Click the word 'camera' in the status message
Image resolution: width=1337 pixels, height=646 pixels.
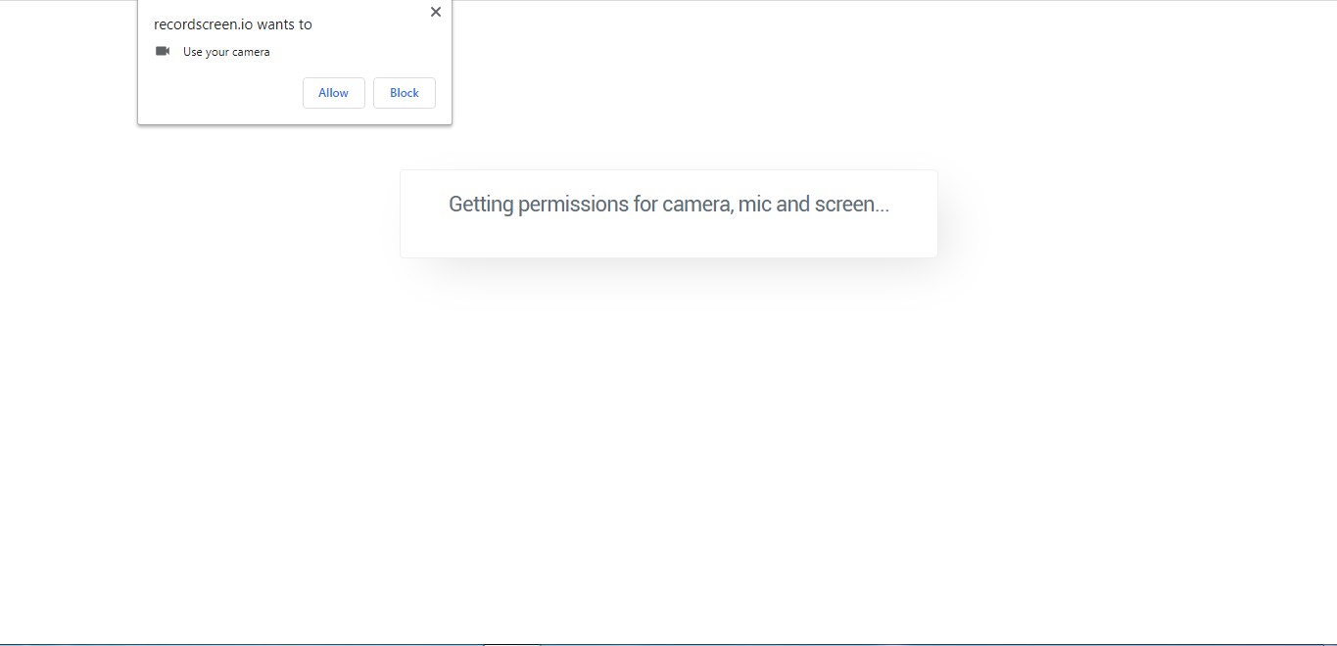[x=695, y=205]
